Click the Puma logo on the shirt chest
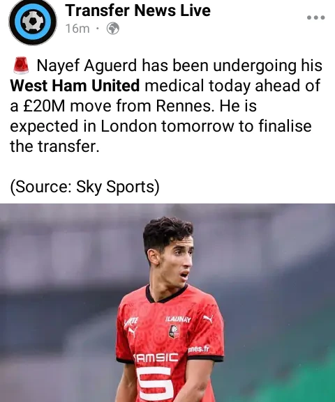 coord(208,319)
